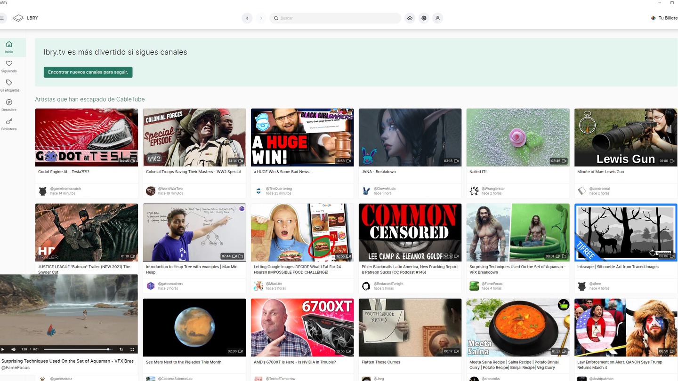Open Tus etiquetas in the sidebar
678x381 pixels.
pos(9,86)
